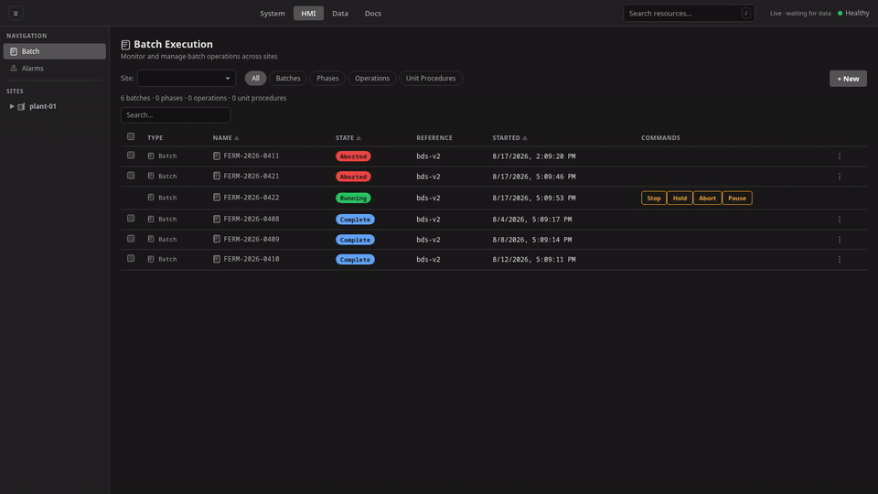This screenshot has width=878, height=494.
Task: Open kebab menu for FERM-2026-0421 row
Action: (x=840, y=177)
